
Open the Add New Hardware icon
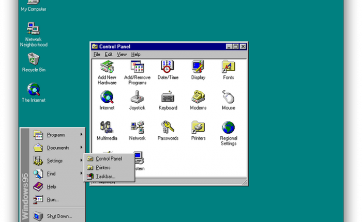(107, 67)
